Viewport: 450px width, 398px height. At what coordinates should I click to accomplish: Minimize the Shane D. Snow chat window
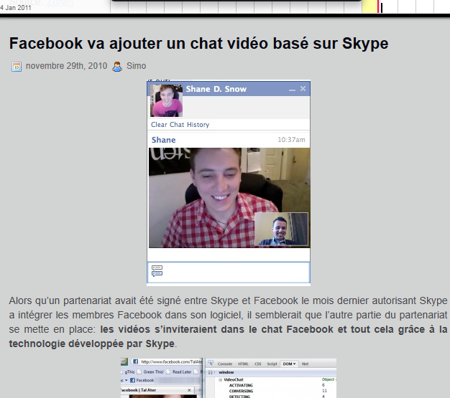292,90
